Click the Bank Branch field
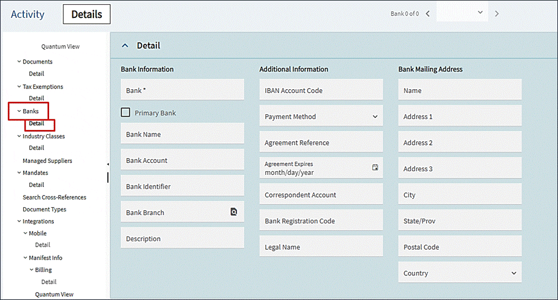This screenshot has height=300, width=558. tap(183, 212)
